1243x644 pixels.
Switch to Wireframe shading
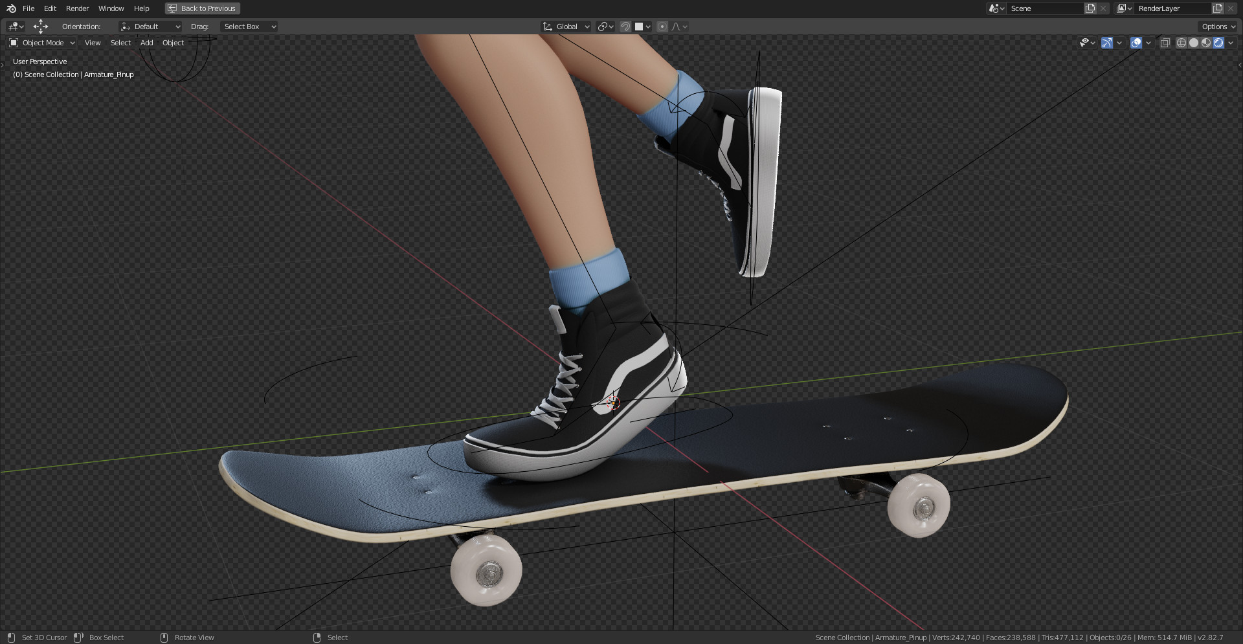[x=1181, y=43]
